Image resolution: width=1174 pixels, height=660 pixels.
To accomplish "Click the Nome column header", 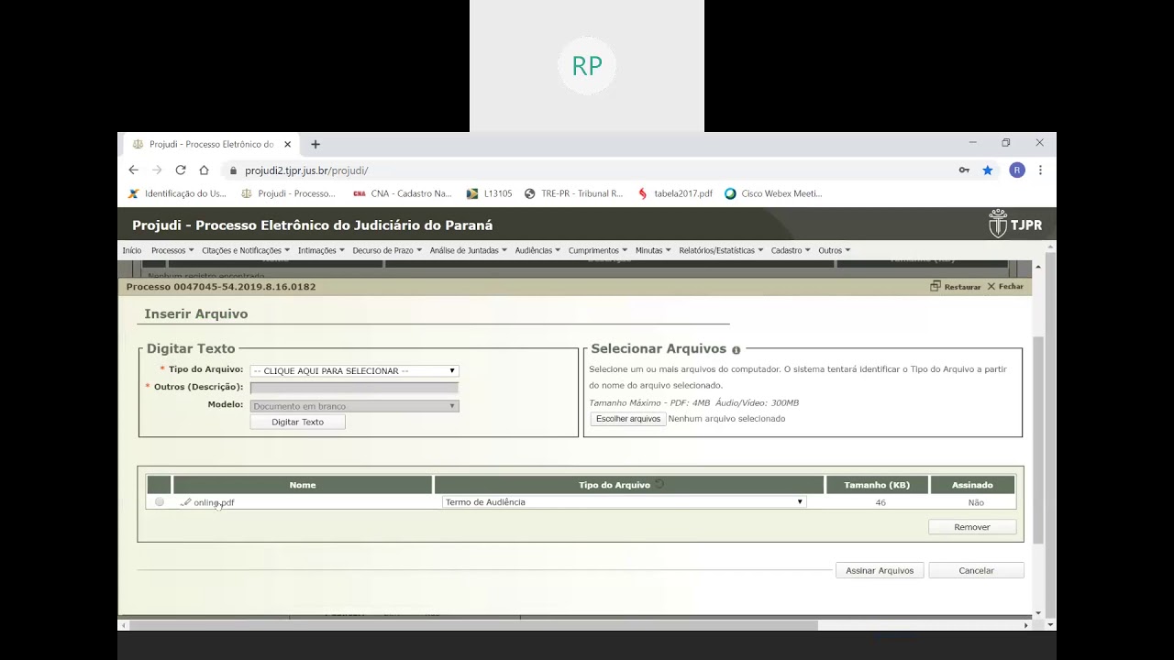I will click(x=303, y=485).
